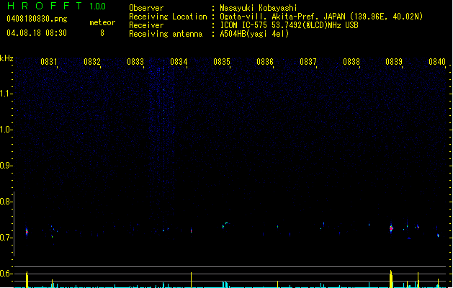453x288 pixels.
Task: Click the Receiving Location label
Action: click(168, 17)
